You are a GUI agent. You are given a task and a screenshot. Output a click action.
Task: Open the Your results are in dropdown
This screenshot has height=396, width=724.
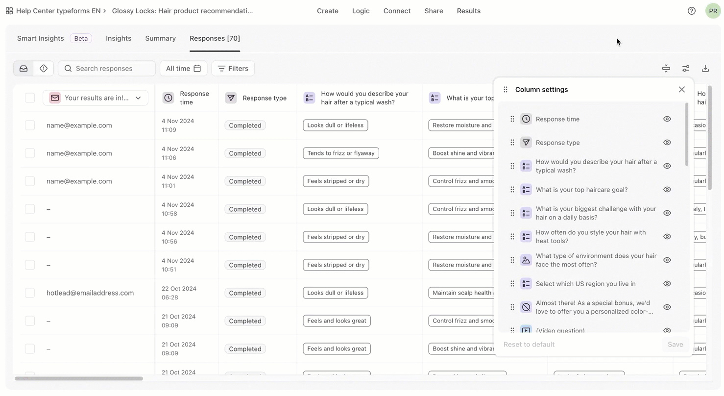pyautogui.click(x=96, y=98)
